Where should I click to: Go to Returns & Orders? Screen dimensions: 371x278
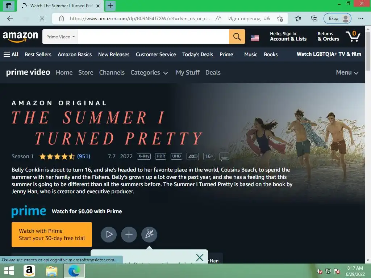(x=328, y=37)
